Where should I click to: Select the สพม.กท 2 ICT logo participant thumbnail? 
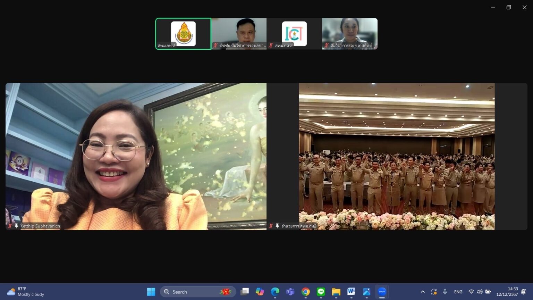294,34
